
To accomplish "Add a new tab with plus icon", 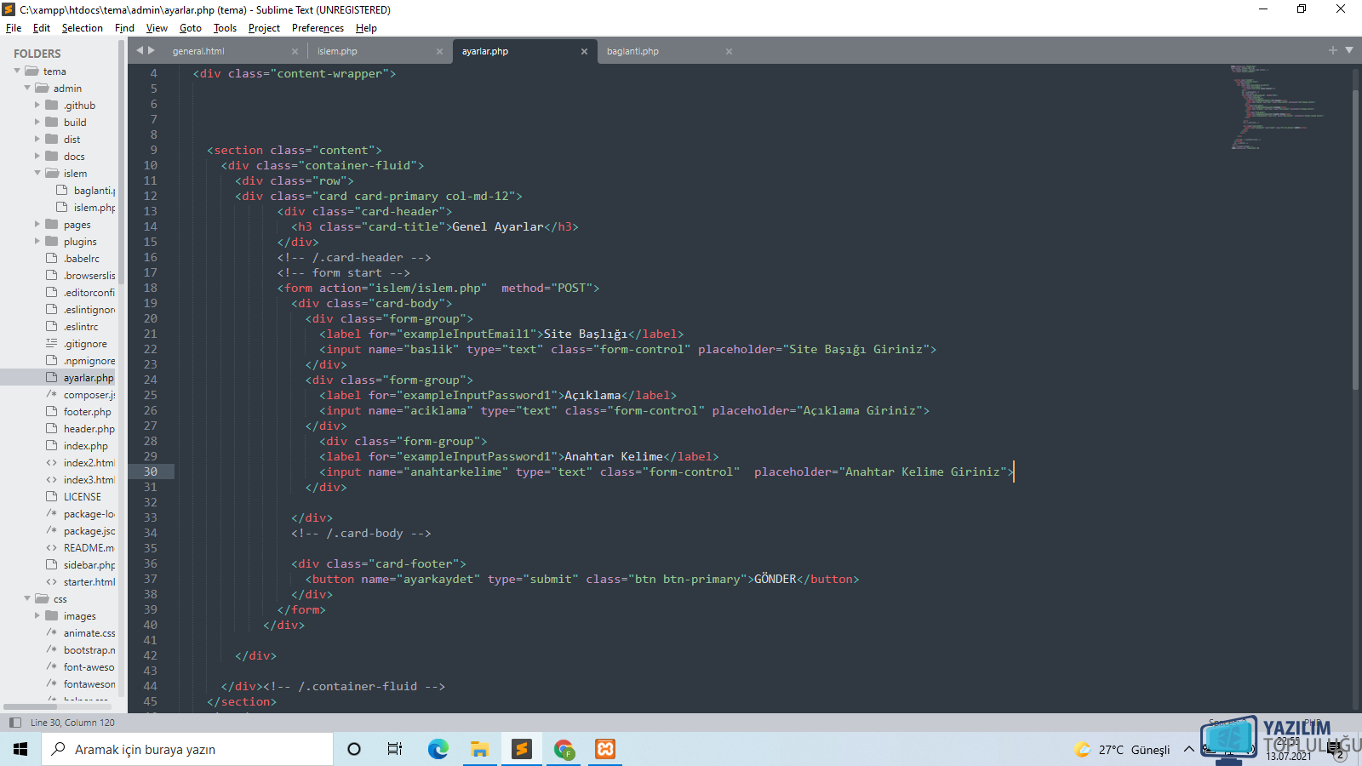I will click(1333, 50).
